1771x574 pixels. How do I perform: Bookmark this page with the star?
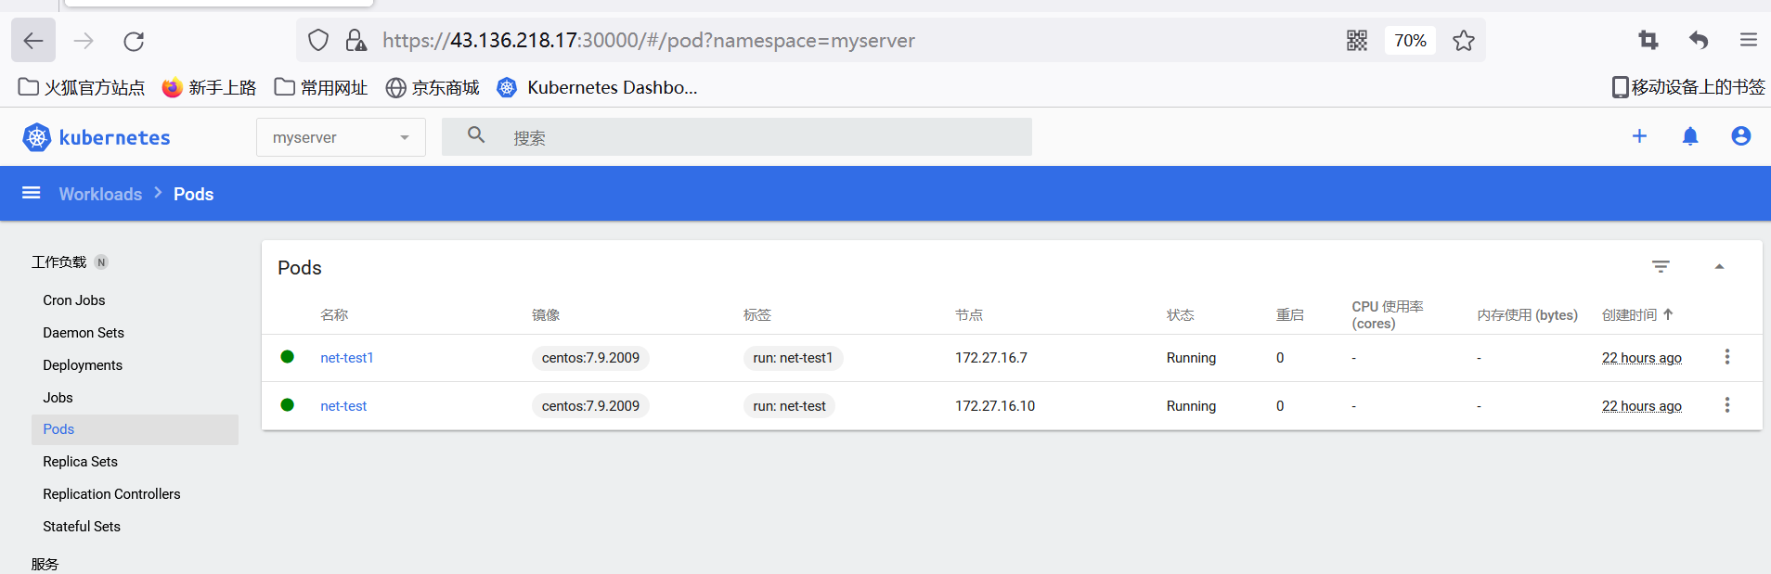(x=1464, y=41)
